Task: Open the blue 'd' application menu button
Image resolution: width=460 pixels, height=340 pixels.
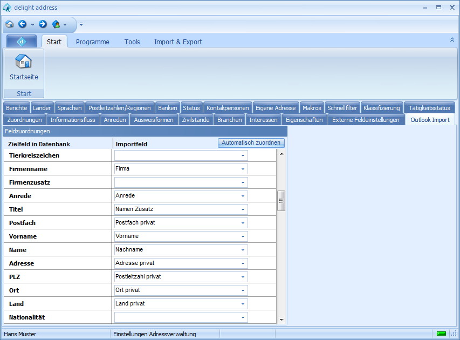Action: click(x=22, y=42)
